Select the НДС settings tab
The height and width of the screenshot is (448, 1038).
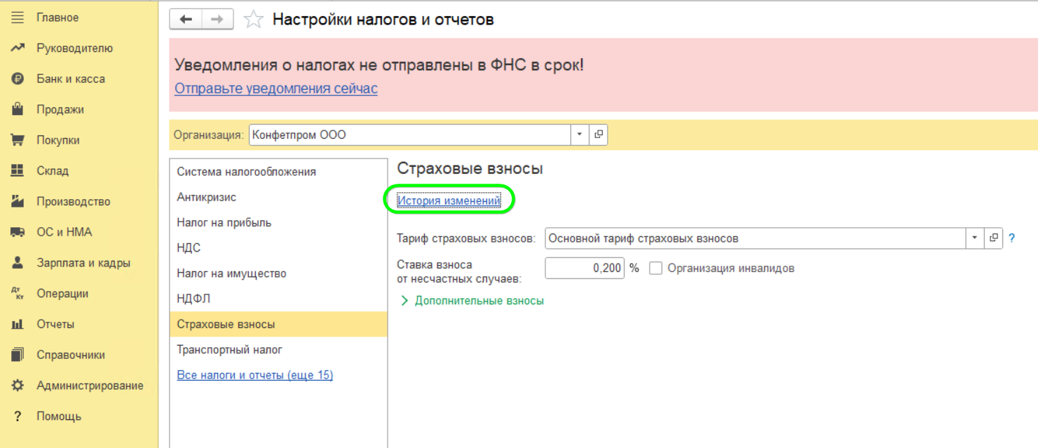[189, 248]
